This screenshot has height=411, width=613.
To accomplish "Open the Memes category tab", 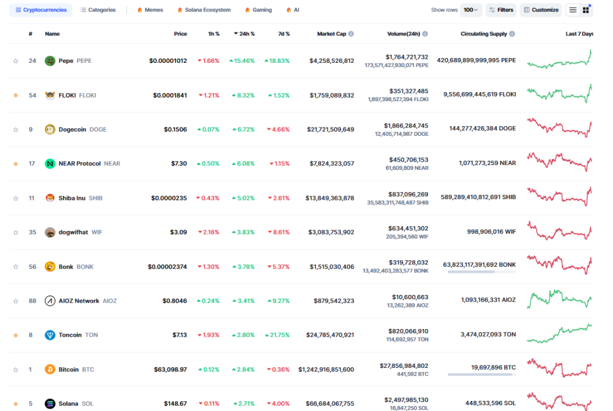I will tap(150, 10).
